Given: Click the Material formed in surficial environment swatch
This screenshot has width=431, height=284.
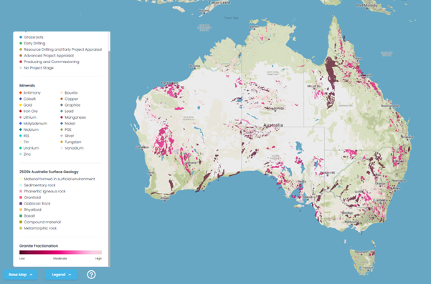Looking at the screenshot, I should tap(21, 179).
